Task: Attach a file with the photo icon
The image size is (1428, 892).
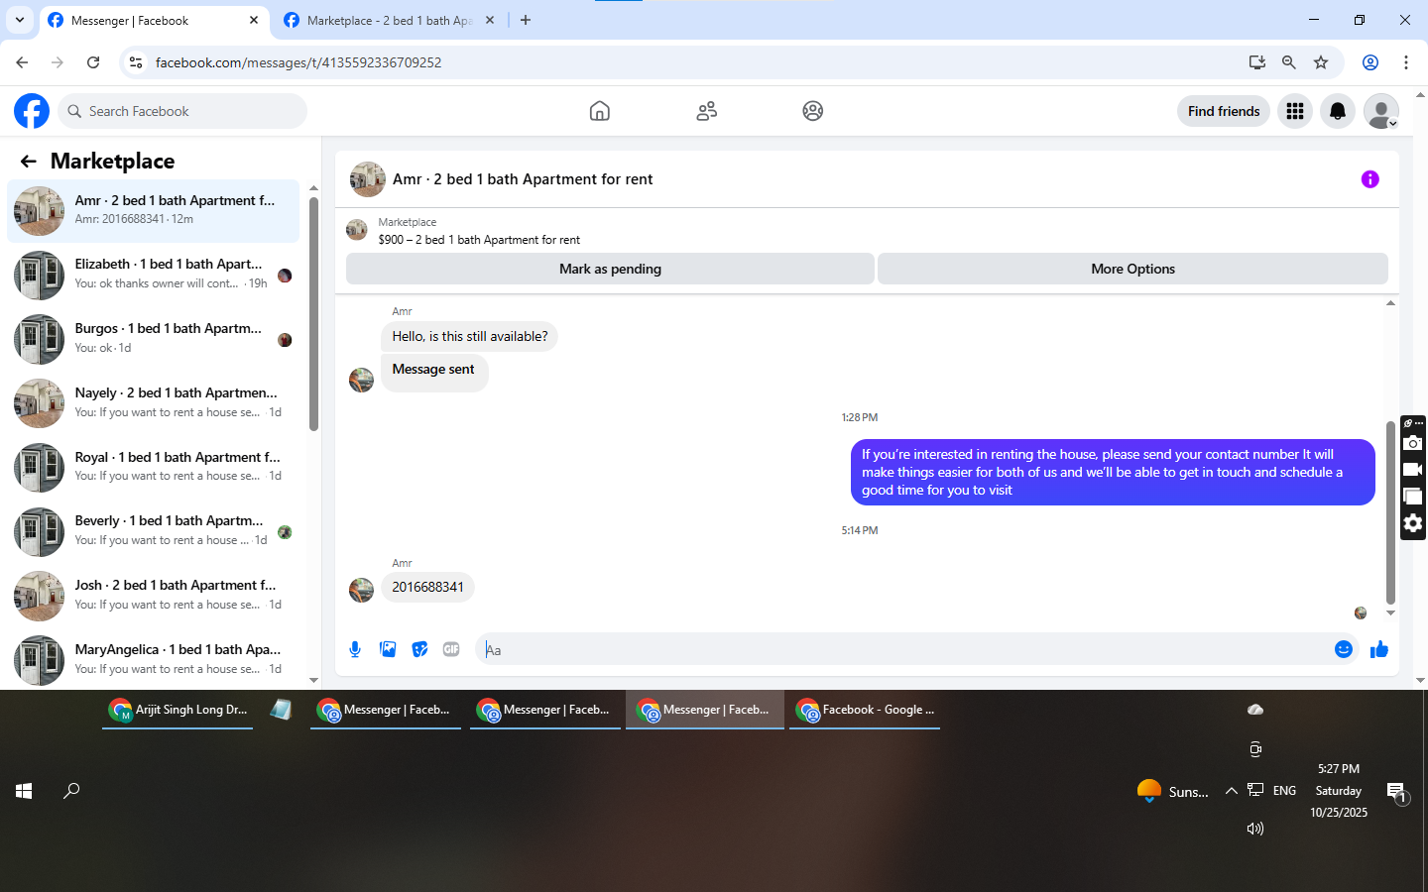Action: point(388,649)
